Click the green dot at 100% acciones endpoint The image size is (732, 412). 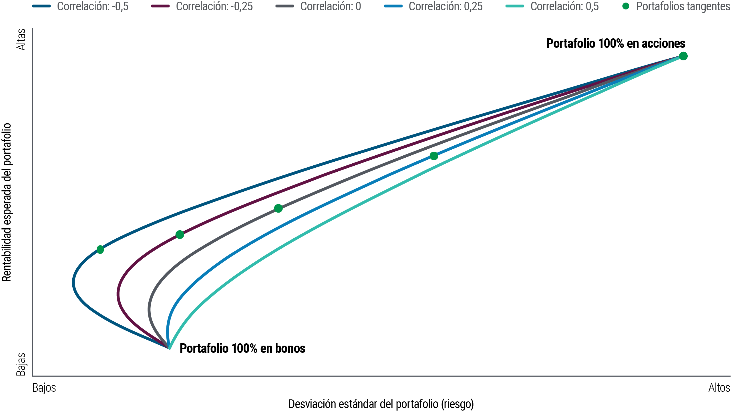(x=683, y=56)
